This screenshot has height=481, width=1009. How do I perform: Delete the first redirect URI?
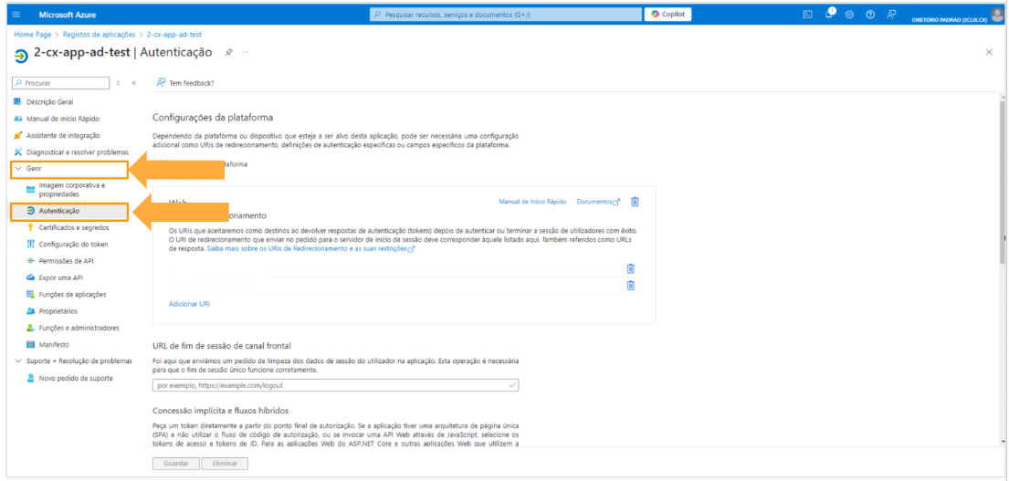coord(630,268)
